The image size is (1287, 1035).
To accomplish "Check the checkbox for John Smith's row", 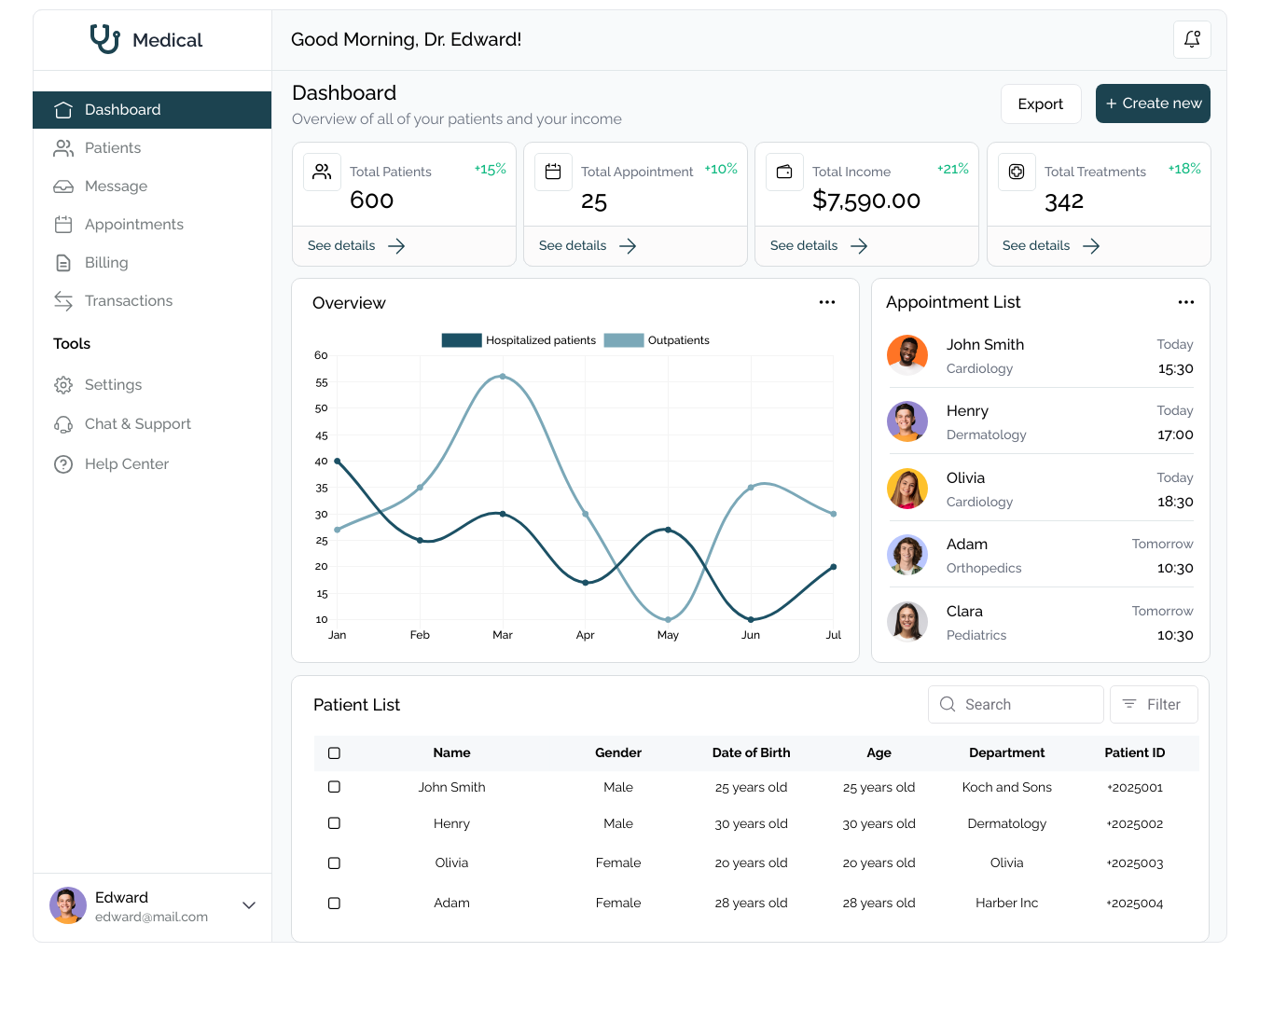I will pos(334,786).
